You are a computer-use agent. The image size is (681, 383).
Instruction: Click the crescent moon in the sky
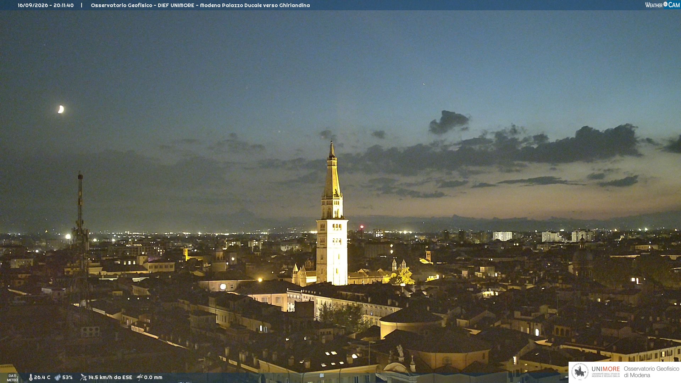pos(61,109)
